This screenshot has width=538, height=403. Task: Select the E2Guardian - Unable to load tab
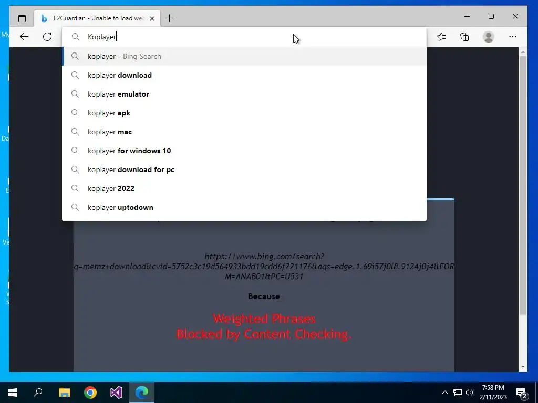98,18
